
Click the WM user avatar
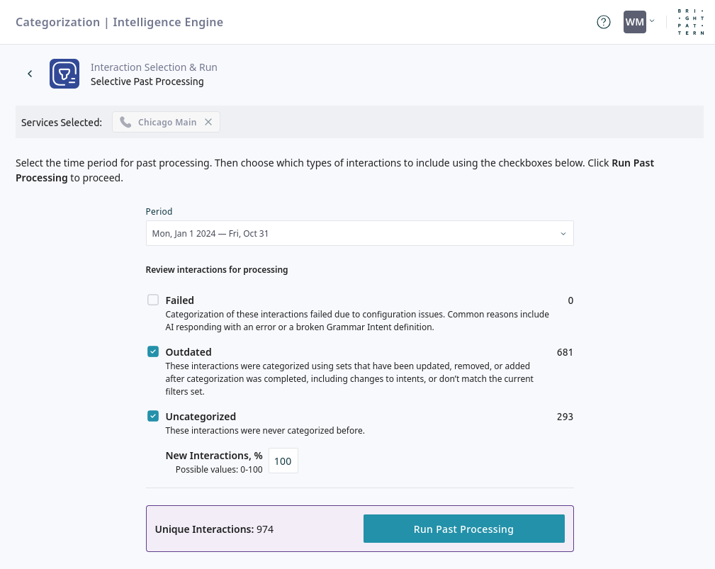pos(634,22)
